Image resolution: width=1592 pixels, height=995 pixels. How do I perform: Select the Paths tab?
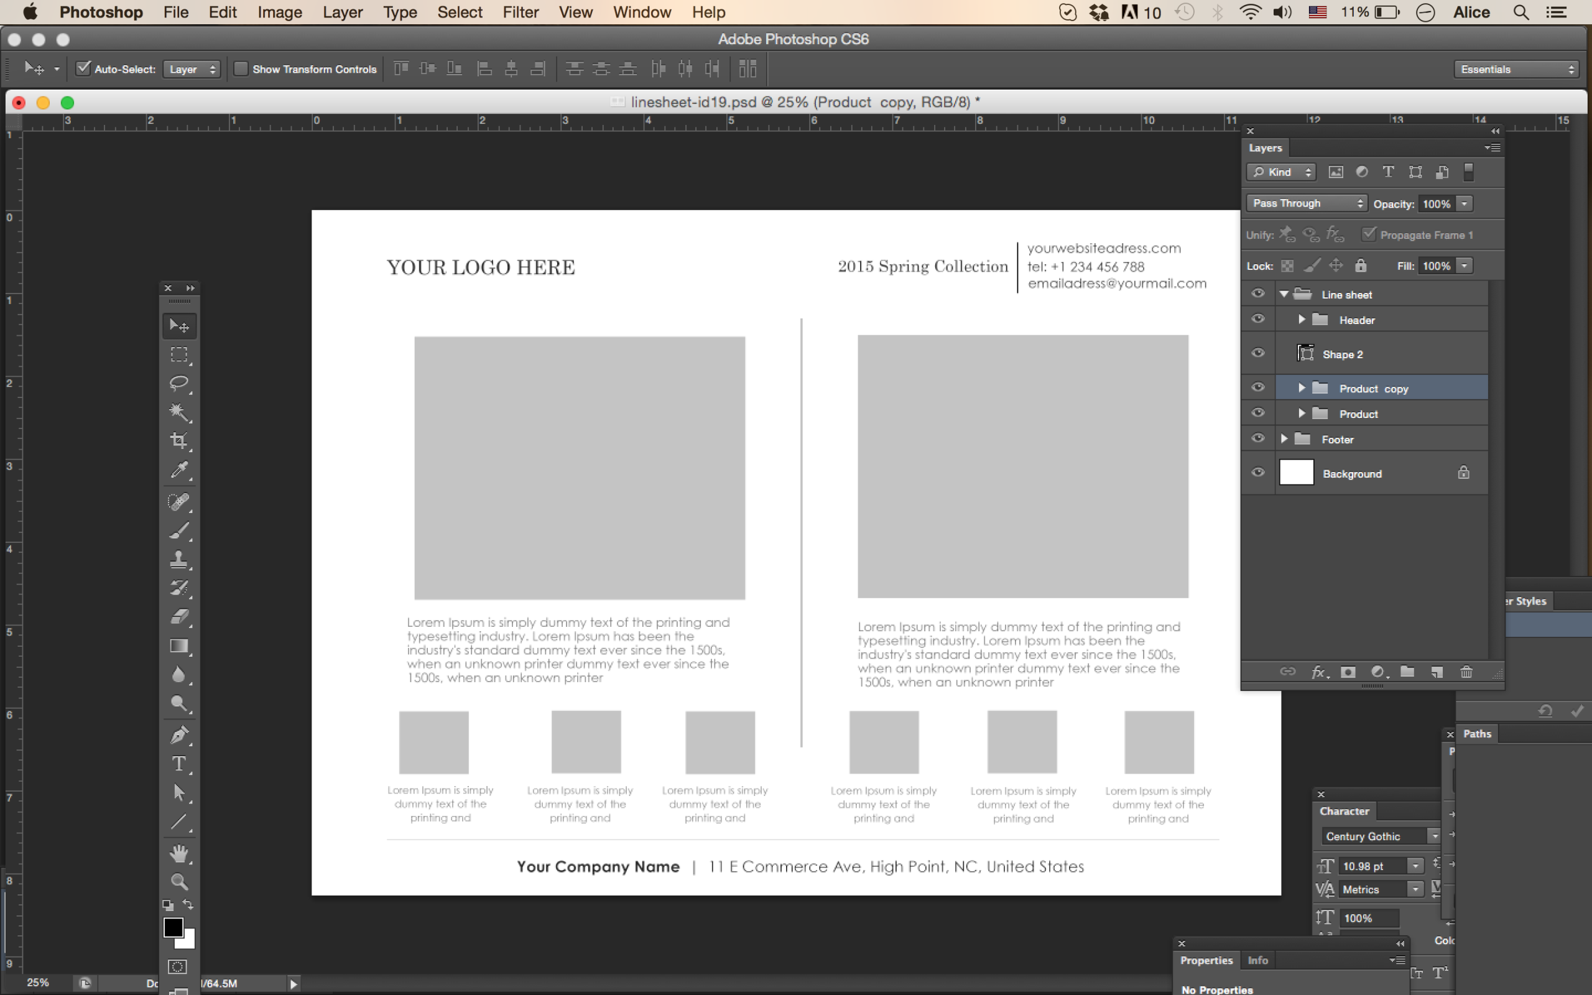click(1477, 734)
